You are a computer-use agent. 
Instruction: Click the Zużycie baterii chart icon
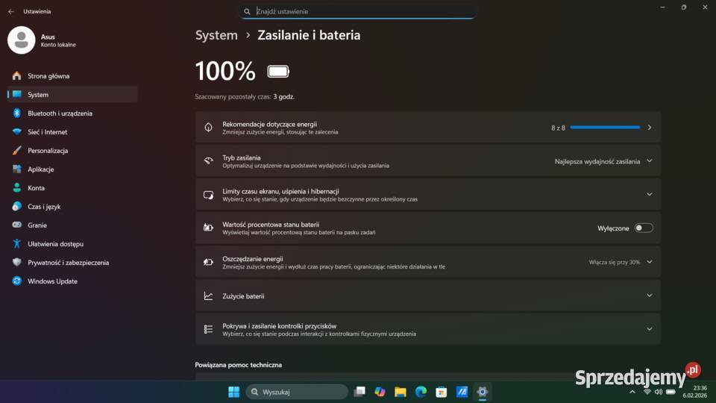point(208,296)
